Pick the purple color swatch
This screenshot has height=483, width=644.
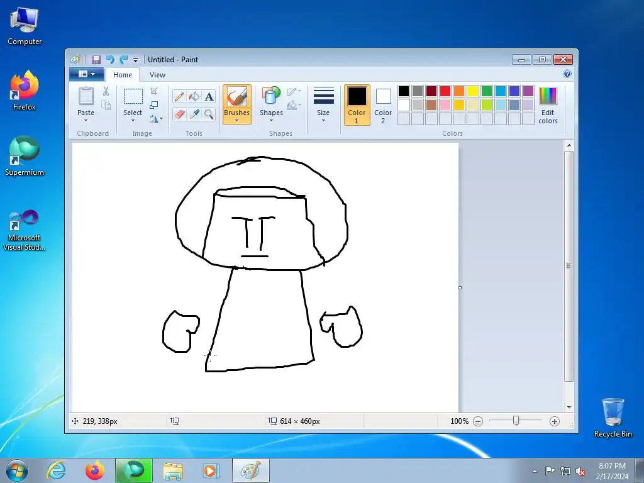(528, 91)
